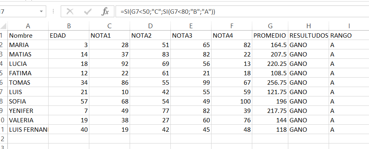The image size is (369, 149).
Task: Cancel the formula entry with X icon
Action: click(70, 11)
